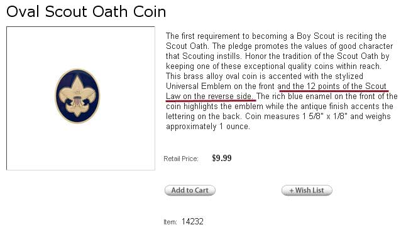Click the plus sign on Wish List button

292,191
